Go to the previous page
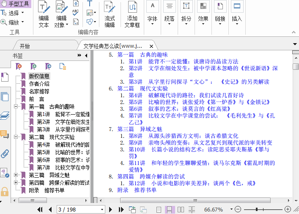This screenshot has width=299, height=214. pyautogui.click(x=50, y=210)
